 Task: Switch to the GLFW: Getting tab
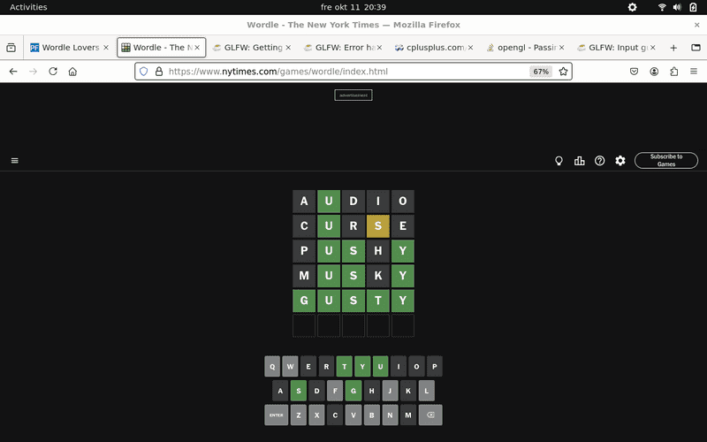point(253,48)
